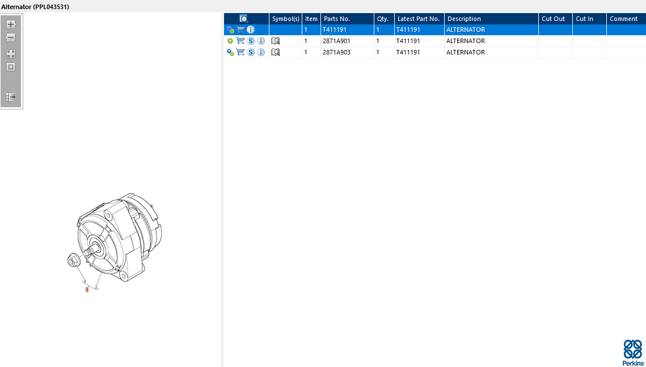Sort by Qty. column header

(x=385, y=19)
